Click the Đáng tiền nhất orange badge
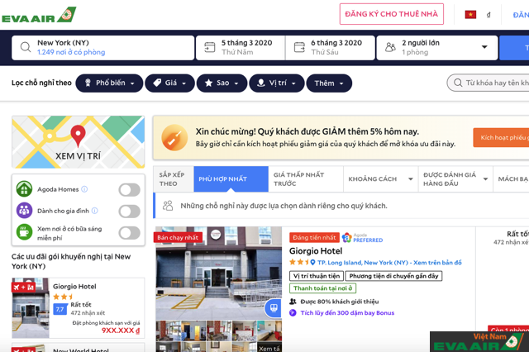 (x=314, y=238)
